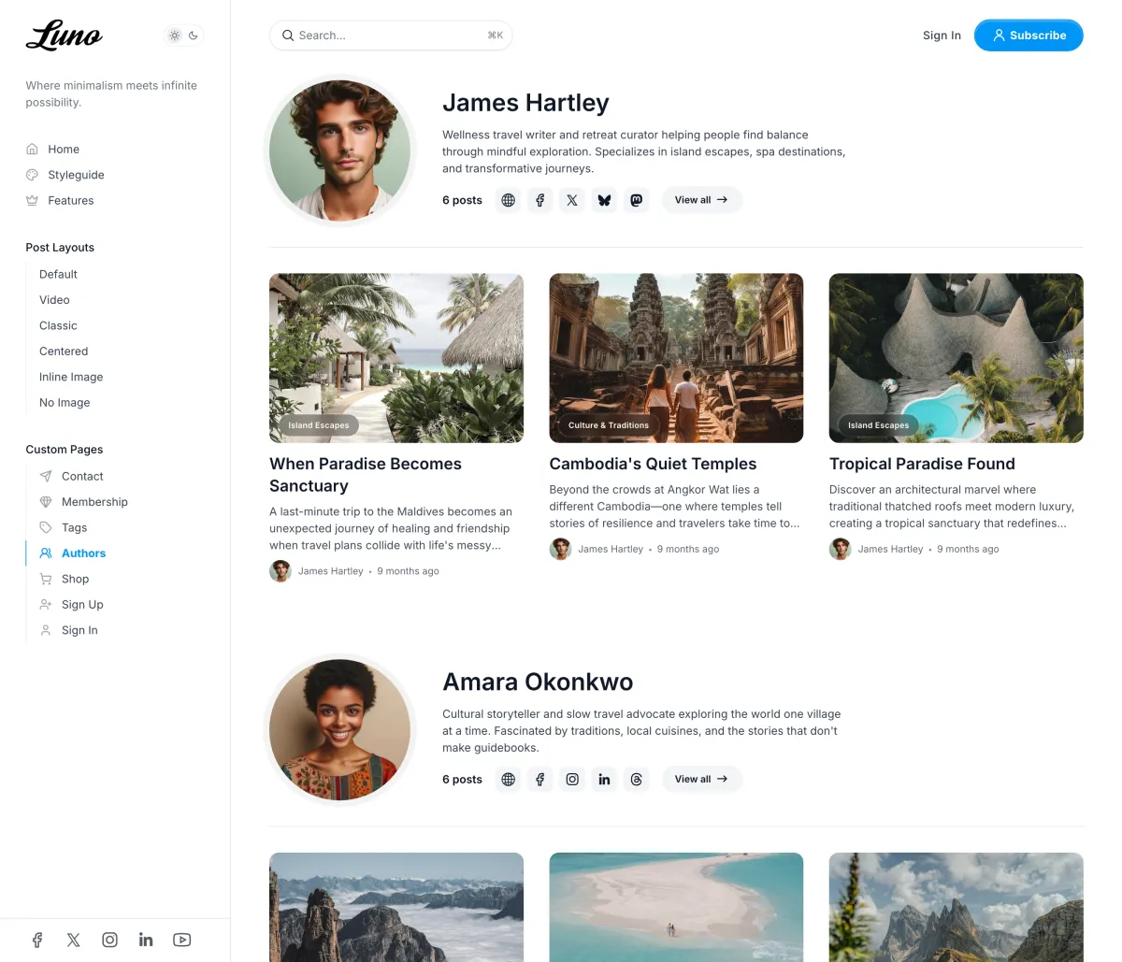Screen dimensions: 1122x962
Task: Click the Amara Okonkwo author name heading
Action: [x=538, y=682]
